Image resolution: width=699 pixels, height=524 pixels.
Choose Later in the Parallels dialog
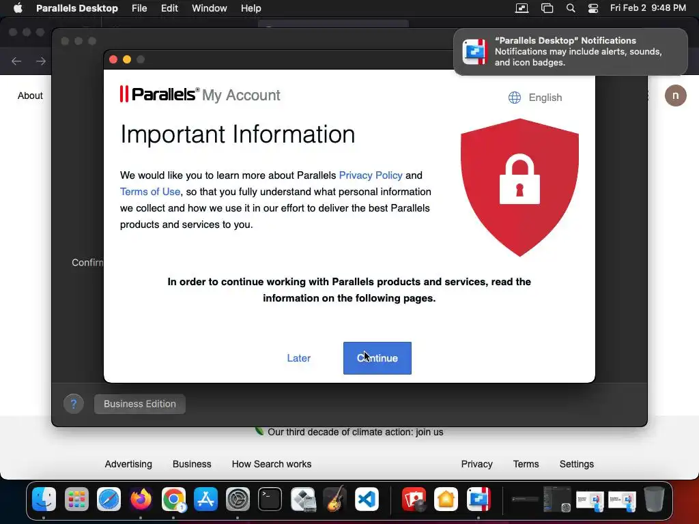pyautogui.click(x=299, y=358)
